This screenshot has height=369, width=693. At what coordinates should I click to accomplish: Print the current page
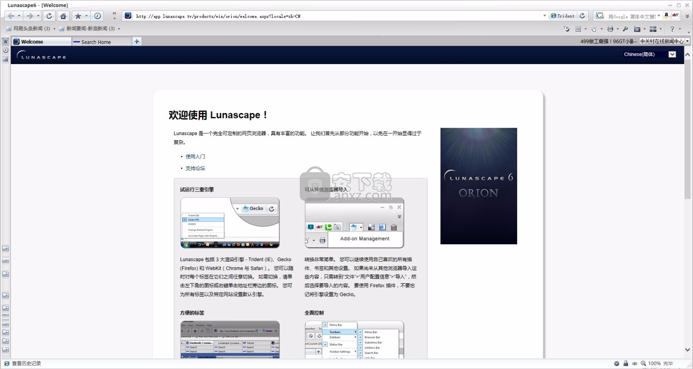pos(610,29)
